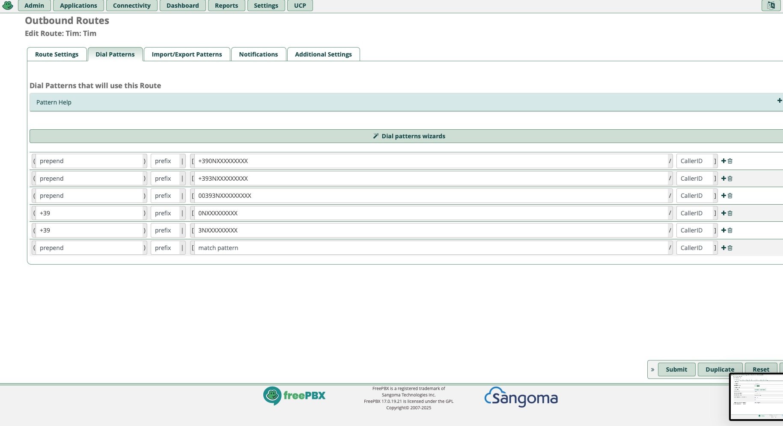
Task: Open the Reports menu
Action: 226,6
